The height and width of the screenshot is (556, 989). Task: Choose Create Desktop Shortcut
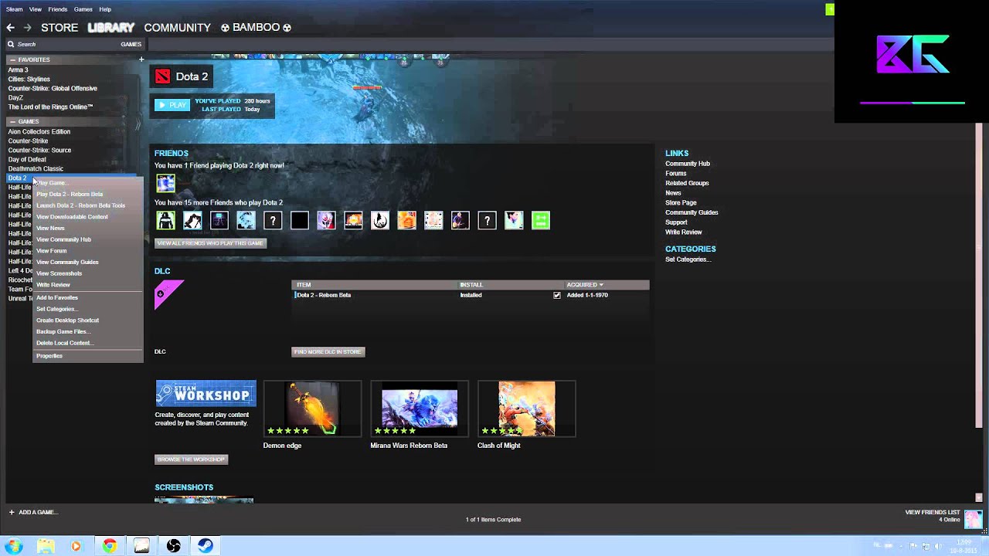pos(67,320)
